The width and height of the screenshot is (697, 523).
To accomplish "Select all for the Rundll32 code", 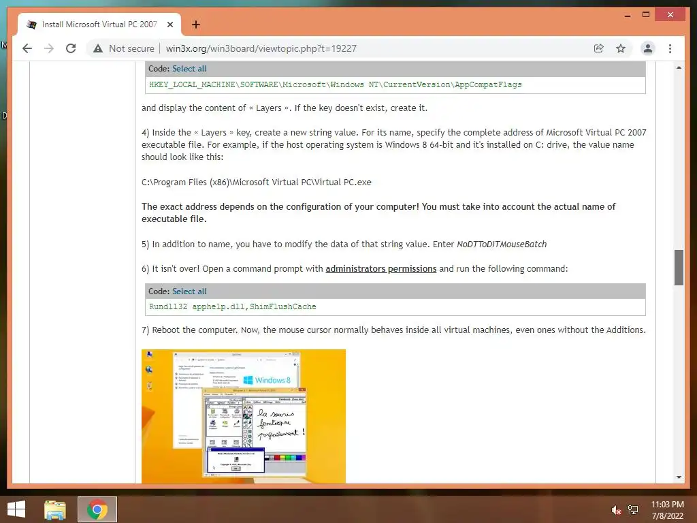I will (189, 291).
